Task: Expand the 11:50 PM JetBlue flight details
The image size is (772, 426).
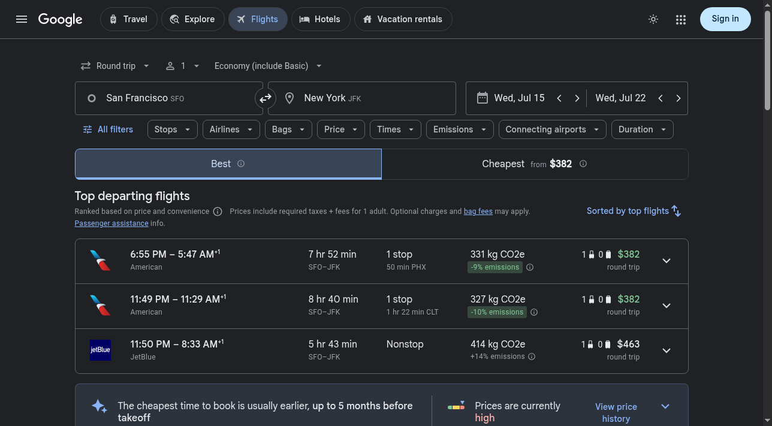Action: pyautogui.click(x=667, y=351)
